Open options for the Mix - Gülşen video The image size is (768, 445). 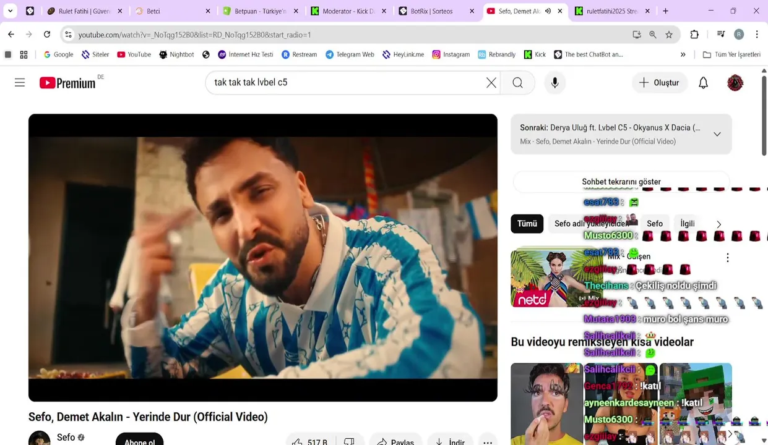pyautogui.click(x=728, y=257)
